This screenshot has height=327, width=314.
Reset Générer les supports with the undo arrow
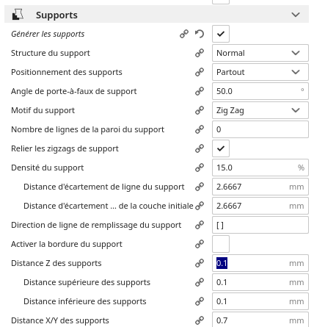[200, 34]
